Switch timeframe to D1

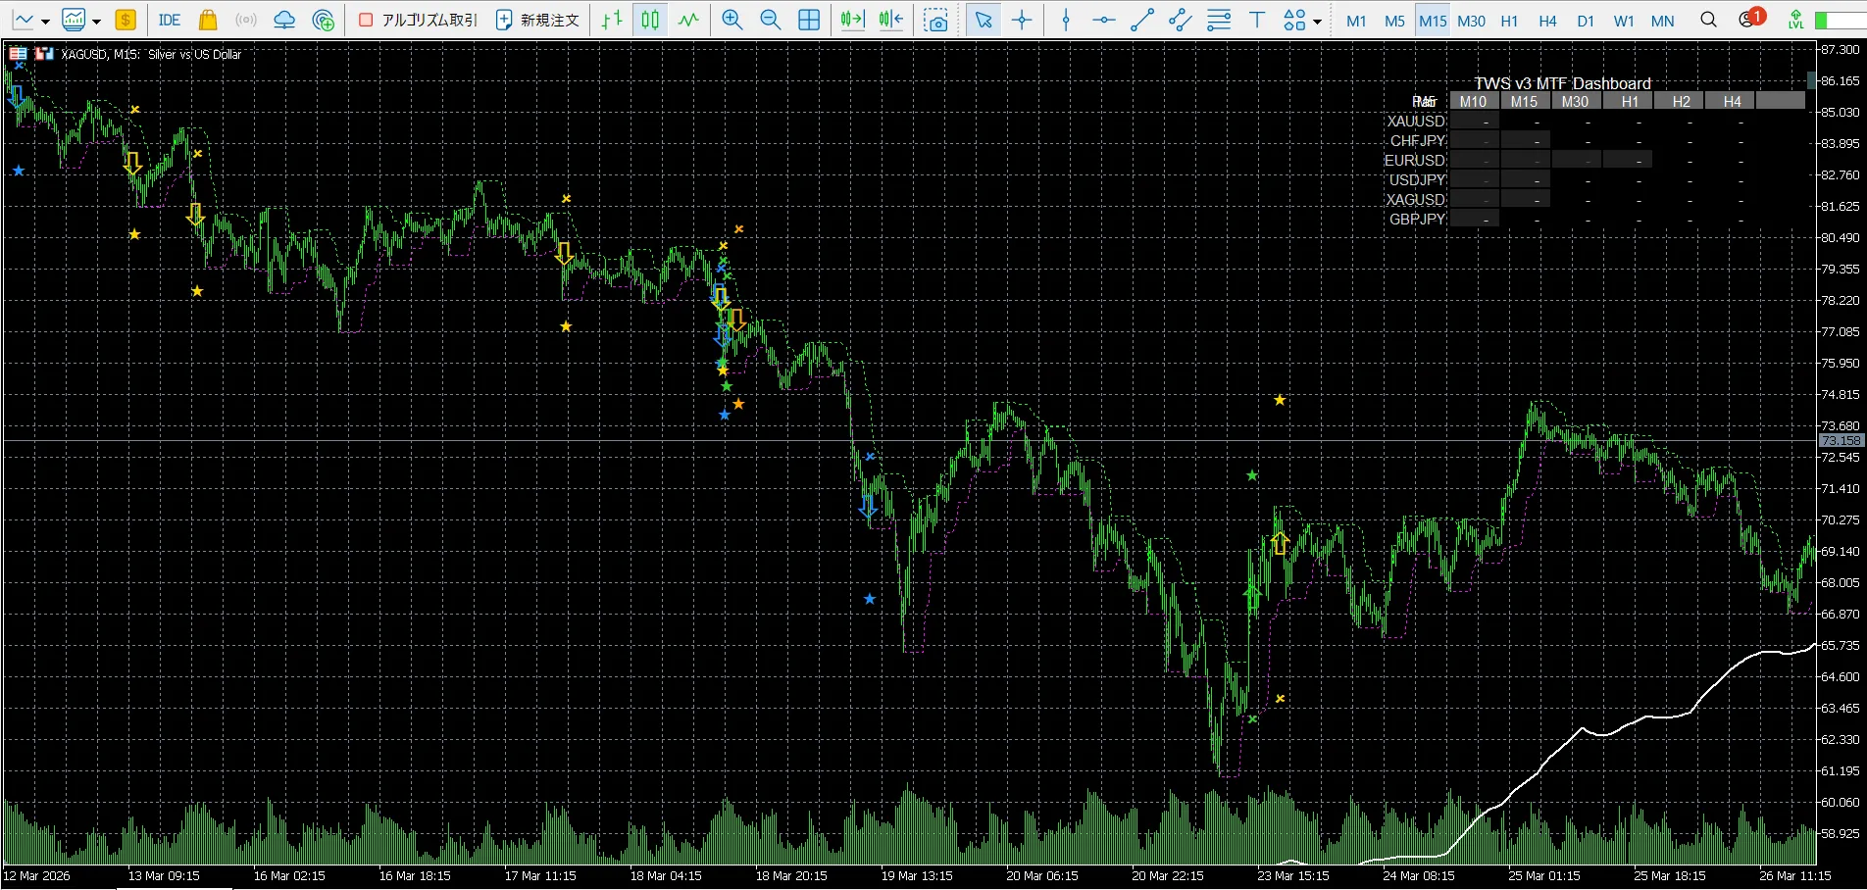(1586, 21)
